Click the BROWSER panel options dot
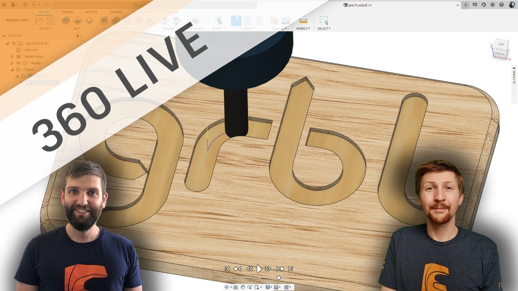The height and width of the screenshot is (291, 518). coord(78,36)
